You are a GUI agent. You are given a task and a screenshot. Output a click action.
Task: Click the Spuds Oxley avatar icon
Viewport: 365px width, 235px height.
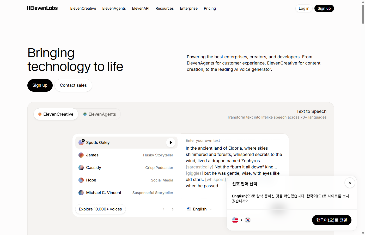coord(81,143)
